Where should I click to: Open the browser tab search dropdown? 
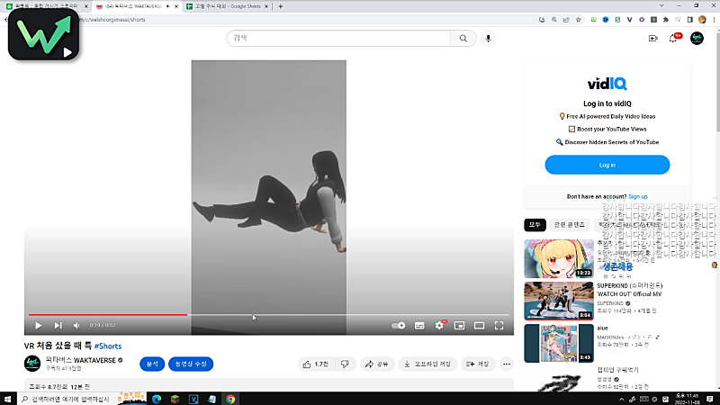[661, 6]
